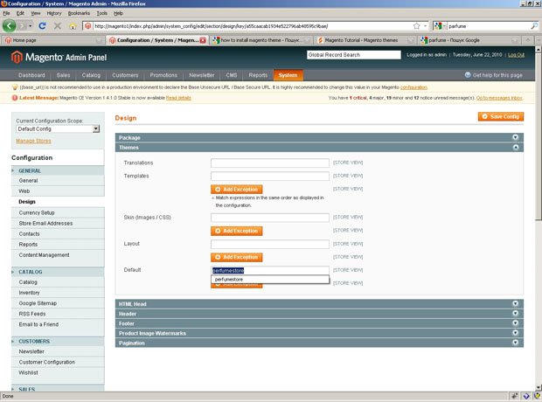542x402 pixels.
Task: Select perfumestore autocomplete suggestion
Action: click(270, 280)
